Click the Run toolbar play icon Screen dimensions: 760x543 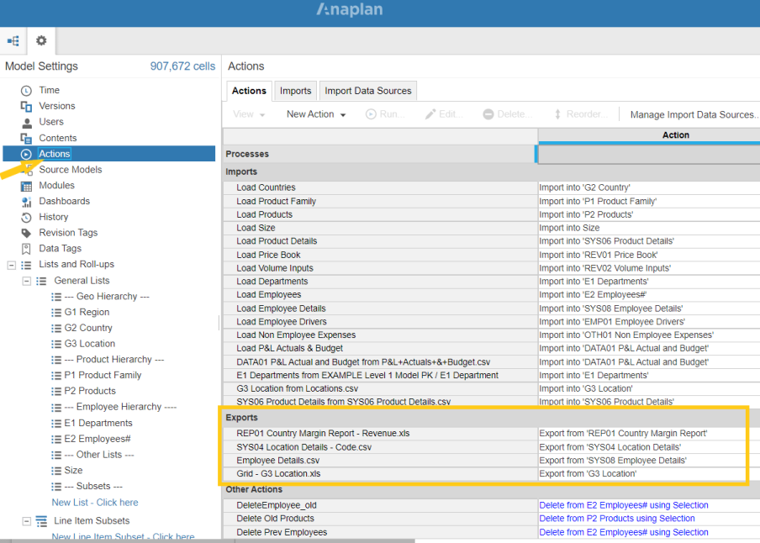pos(371,114)
